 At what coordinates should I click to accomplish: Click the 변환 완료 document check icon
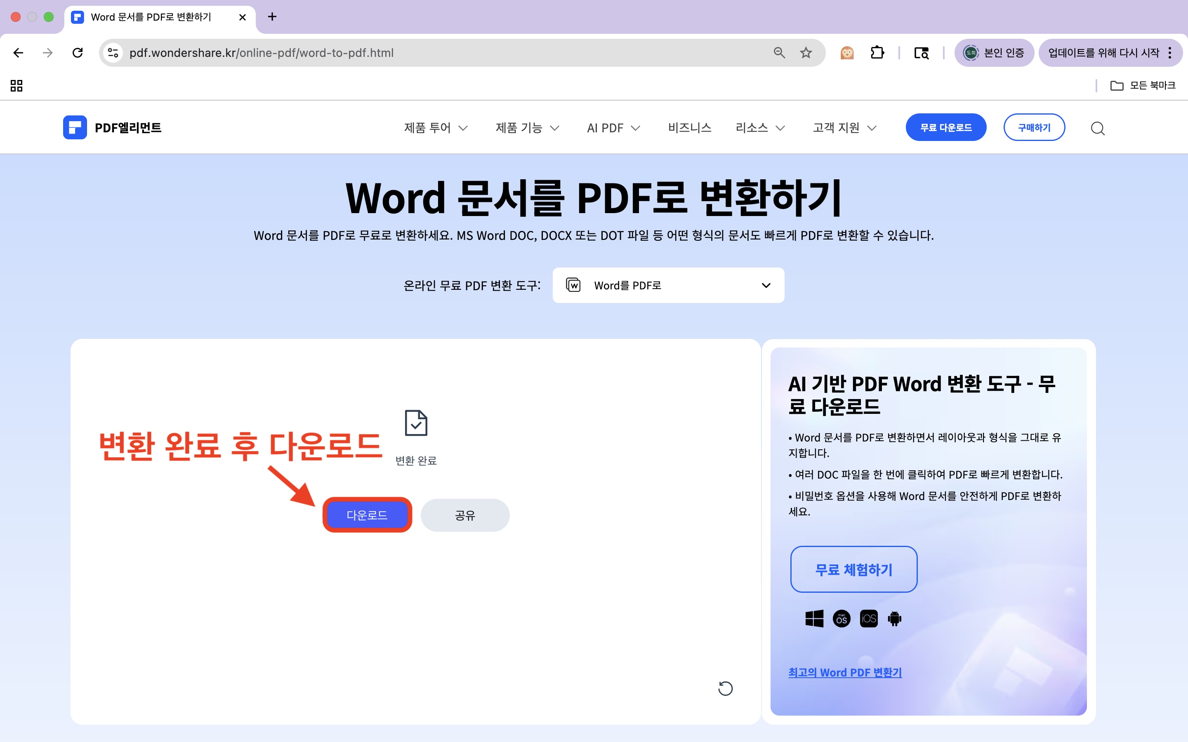[415, 423]
